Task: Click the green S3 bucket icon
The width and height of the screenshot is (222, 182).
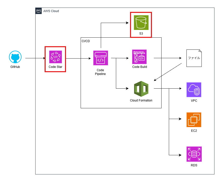Action: tap(141, 23)
